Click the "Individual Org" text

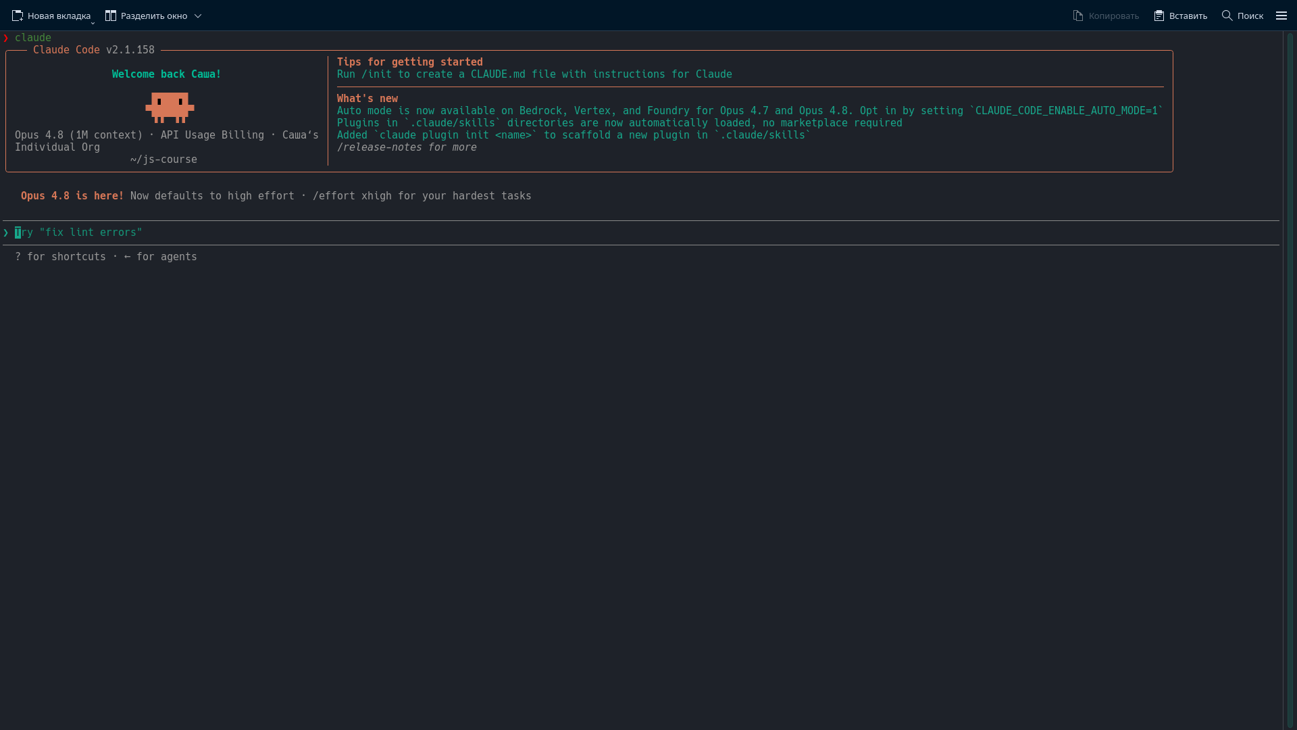[57, 147]
